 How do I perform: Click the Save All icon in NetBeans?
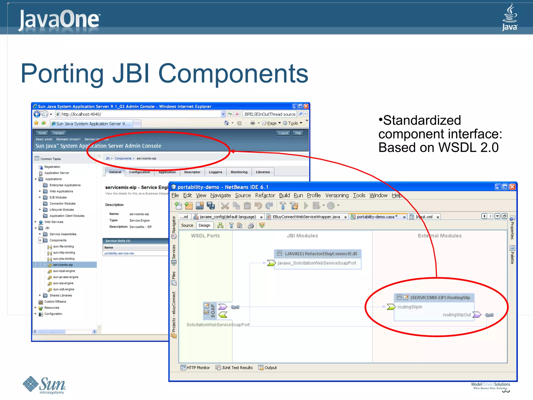211,206
